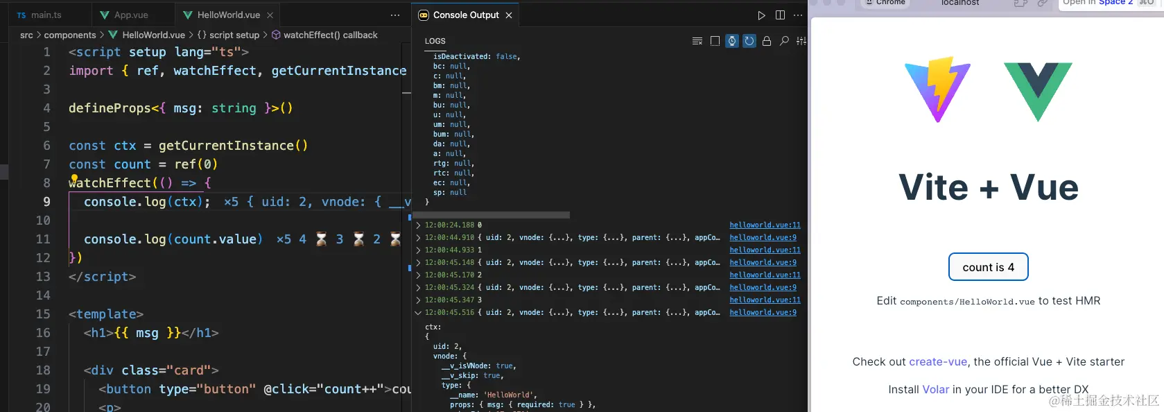Click the HelloWorld.vue breadcrumb
Viewport: 1164px width, 412px height.
(147, 35)
